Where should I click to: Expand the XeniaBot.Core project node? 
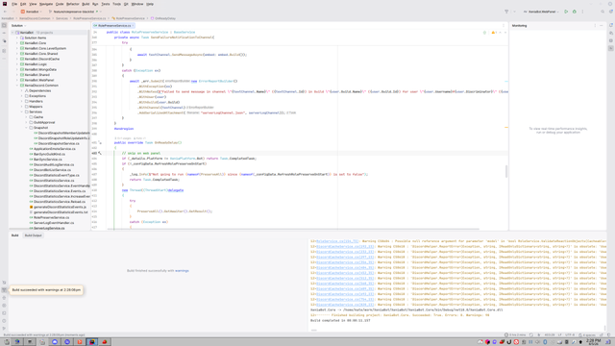pyautogui.click(x=17, y=43)
